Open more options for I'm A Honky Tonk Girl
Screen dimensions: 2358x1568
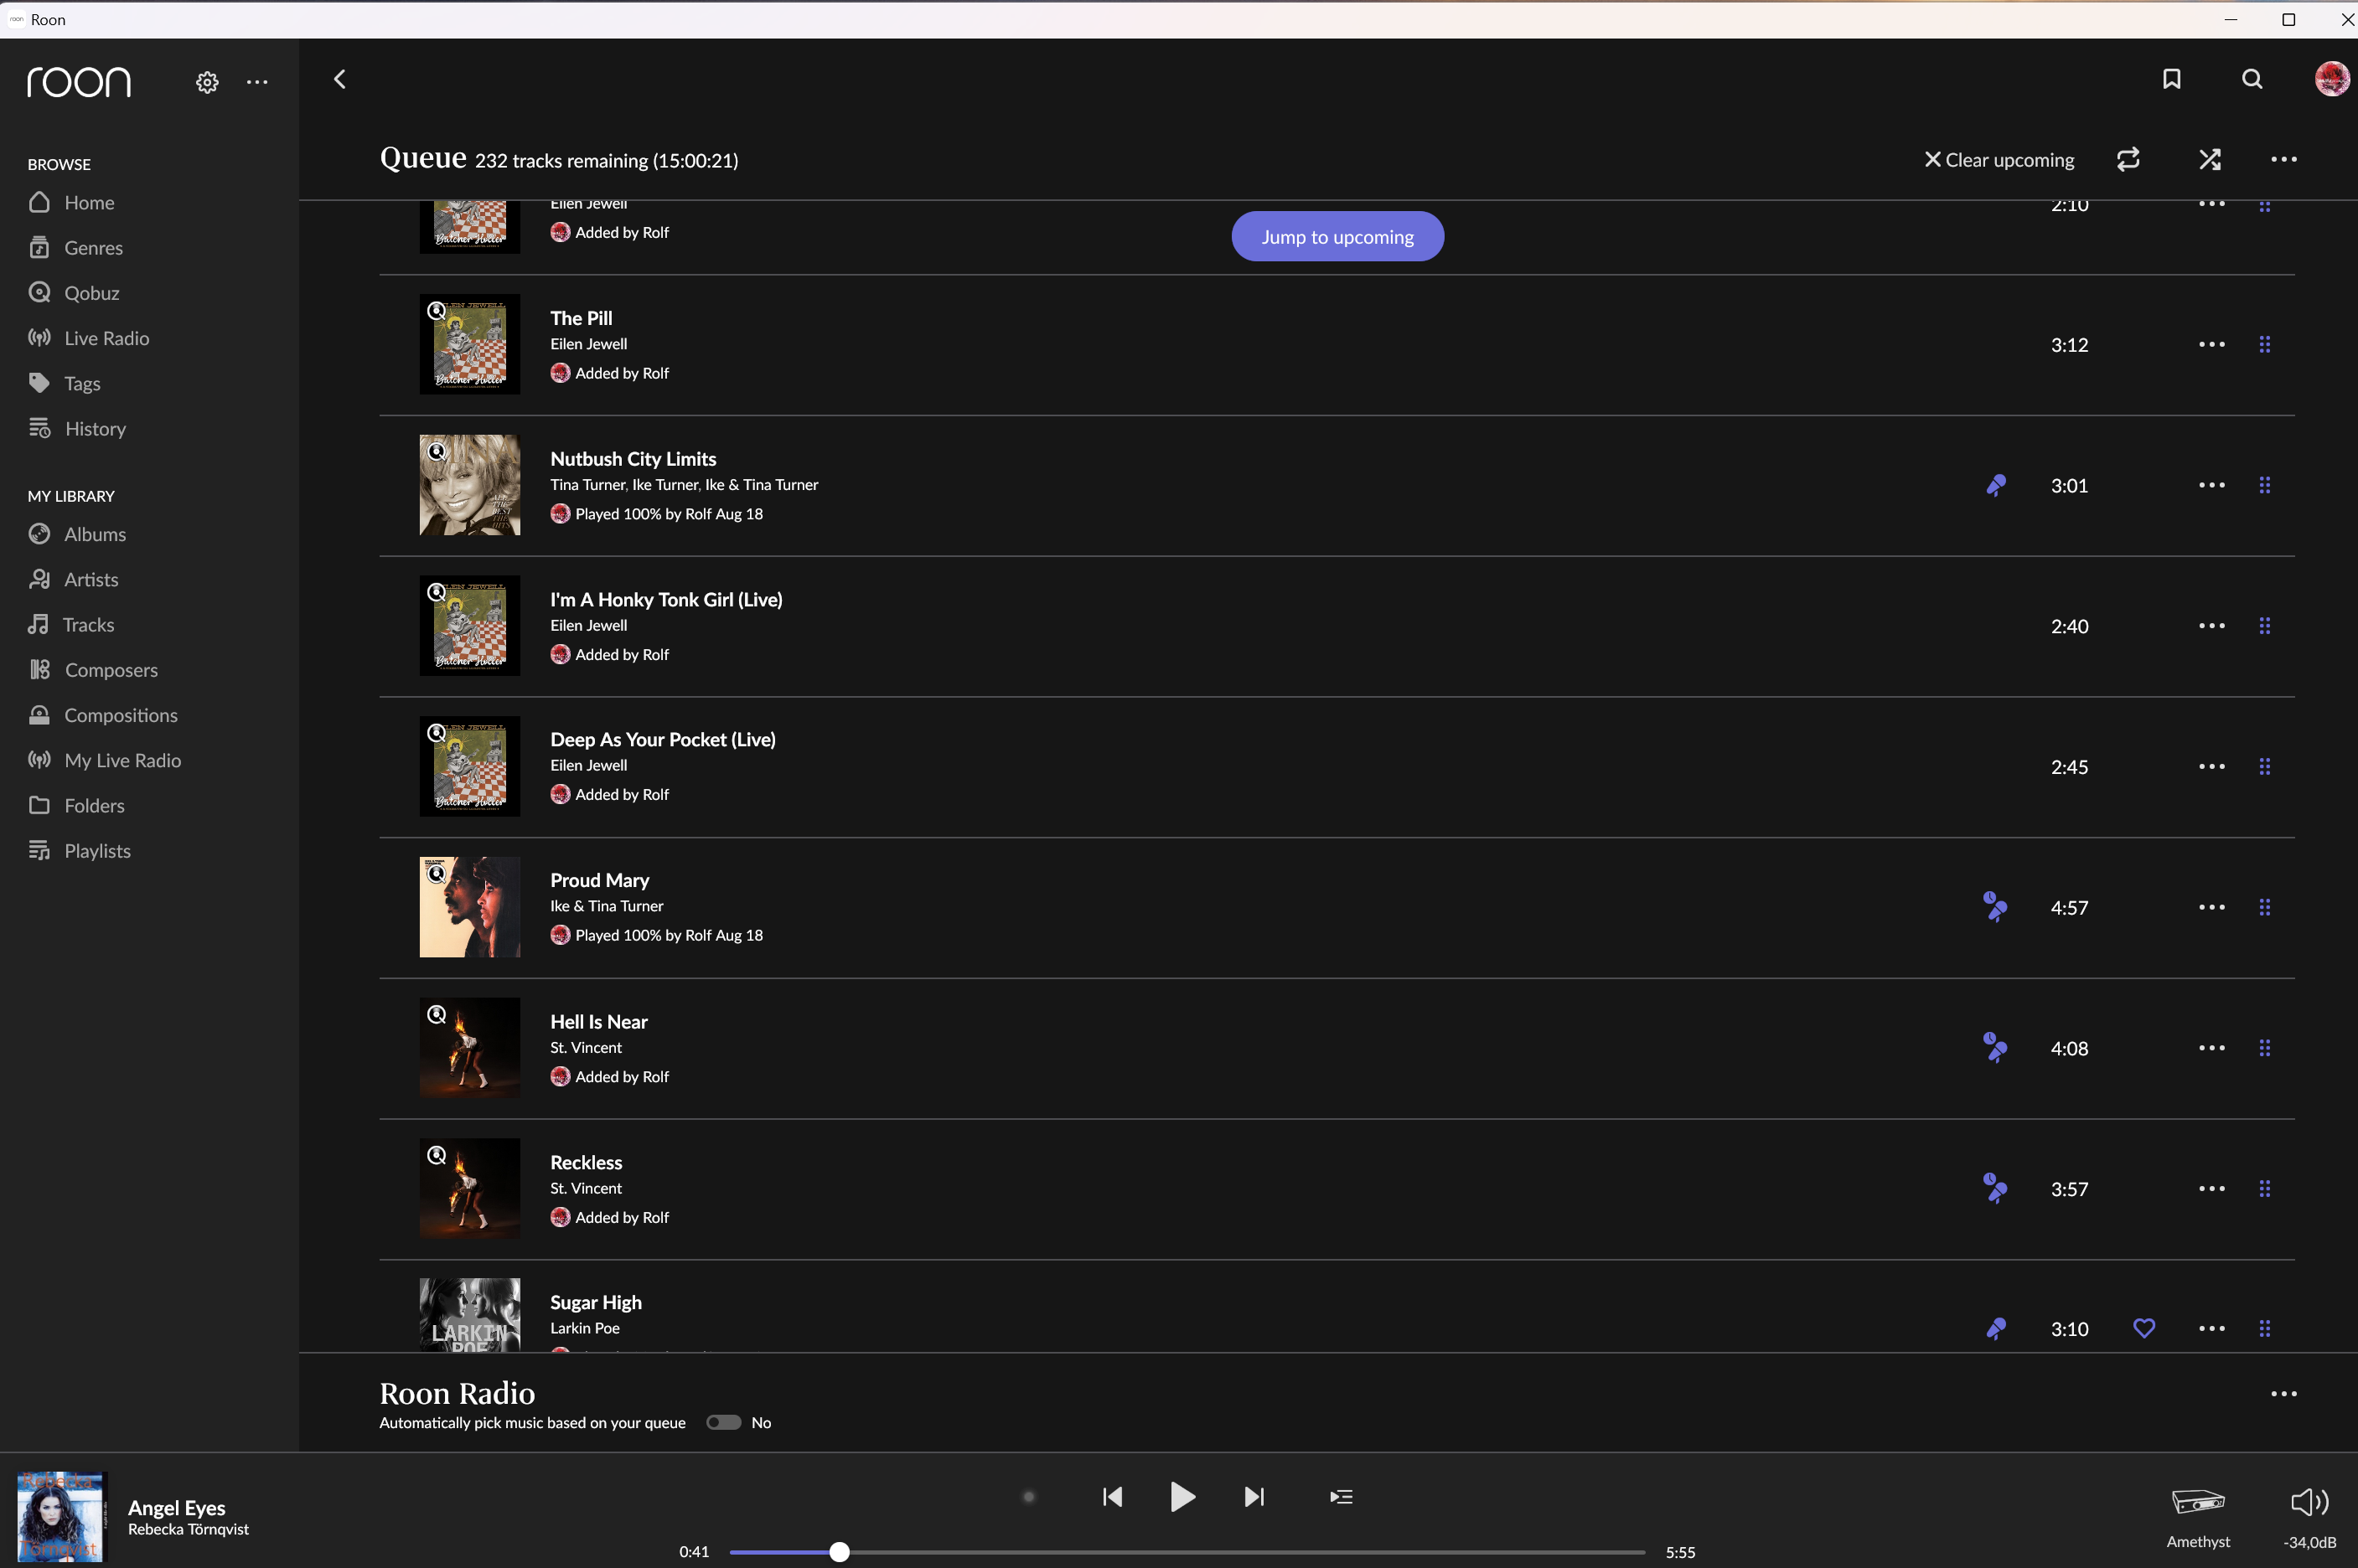2212,626
